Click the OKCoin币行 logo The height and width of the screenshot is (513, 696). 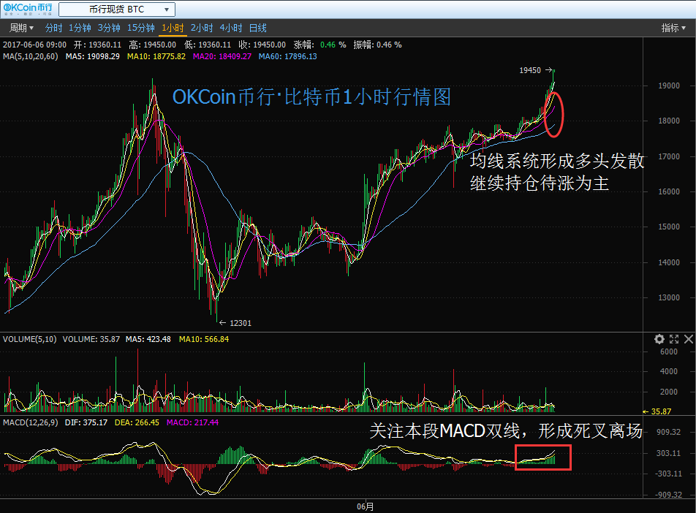[28, 9]
